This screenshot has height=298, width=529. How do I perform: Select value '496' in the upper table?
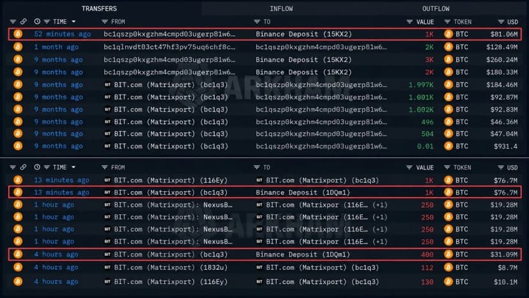(x=427, y=122)
